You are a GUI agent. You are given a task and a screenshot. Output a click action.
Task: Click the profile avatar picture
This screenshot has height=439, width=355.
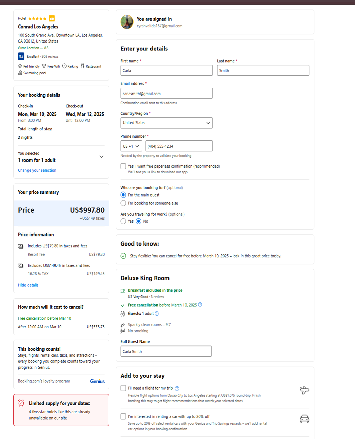(x=127, y=22)
